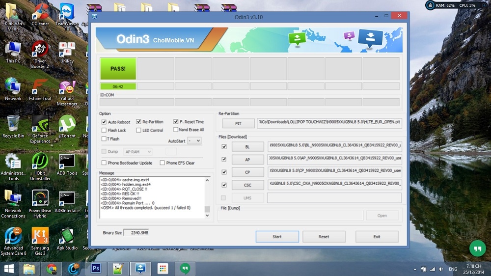The width and height of the screenshot is (491, 276).
Task: Open the Network desktop icon
Action: click(13, 89)
